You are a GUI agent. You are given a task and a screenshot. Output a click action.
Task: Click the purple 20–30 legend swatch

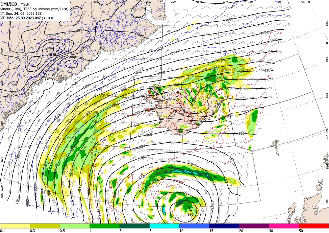254,226
